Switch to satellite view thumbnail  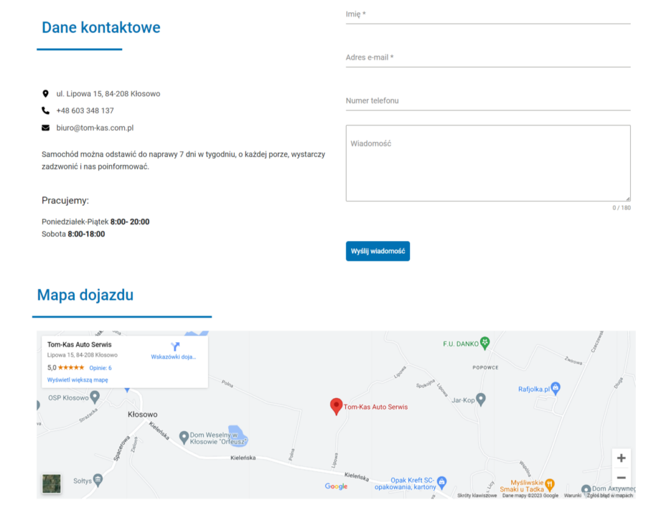pyautogui.click(x=51, y=483)
